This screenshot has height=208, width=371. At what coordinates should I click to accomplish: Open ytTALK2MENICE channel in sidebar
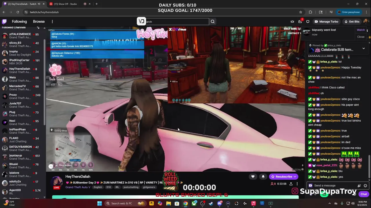tap(22, 36)
